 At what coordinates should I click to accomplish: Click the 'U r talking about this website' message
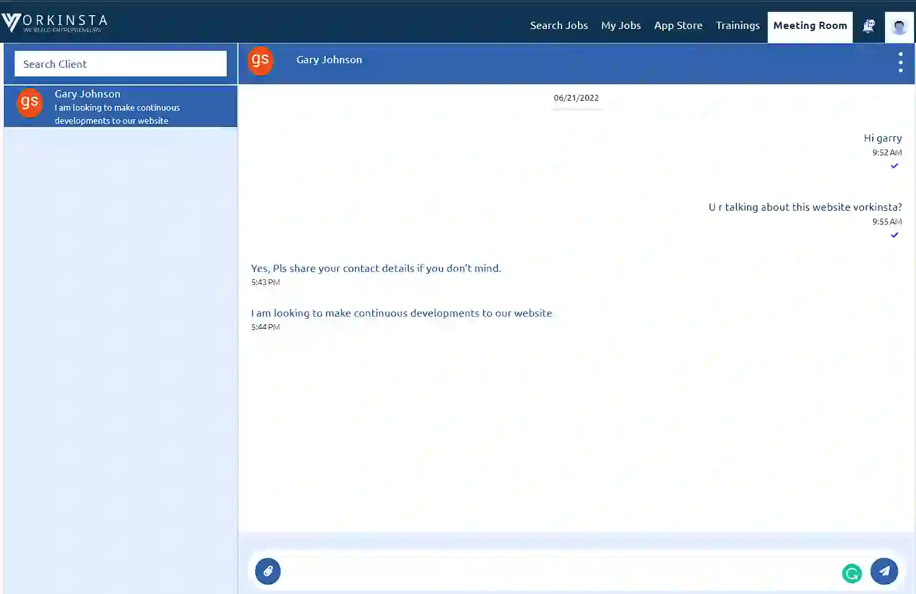point(805,207)
